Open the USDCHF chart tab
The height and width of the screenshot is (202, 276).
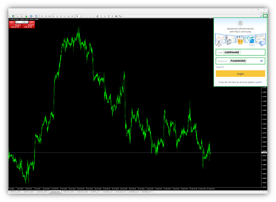click(68, 192)
